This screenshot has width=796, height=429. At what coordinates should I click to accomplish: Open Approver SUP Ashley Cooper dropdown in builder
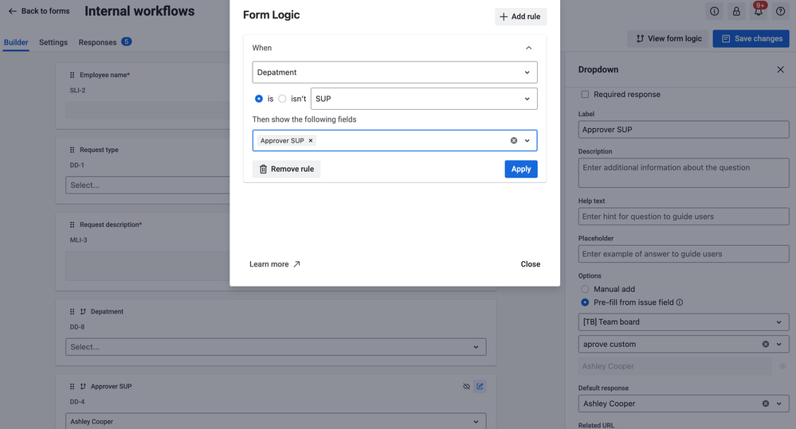pos(276,421)
